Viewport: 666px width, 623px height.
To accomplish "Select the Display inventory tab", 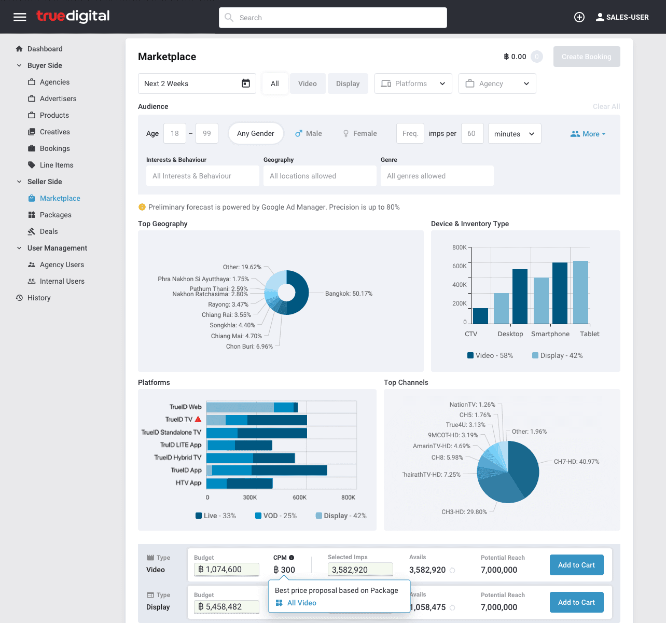I will pyautogui.click(x=348, y=84).
